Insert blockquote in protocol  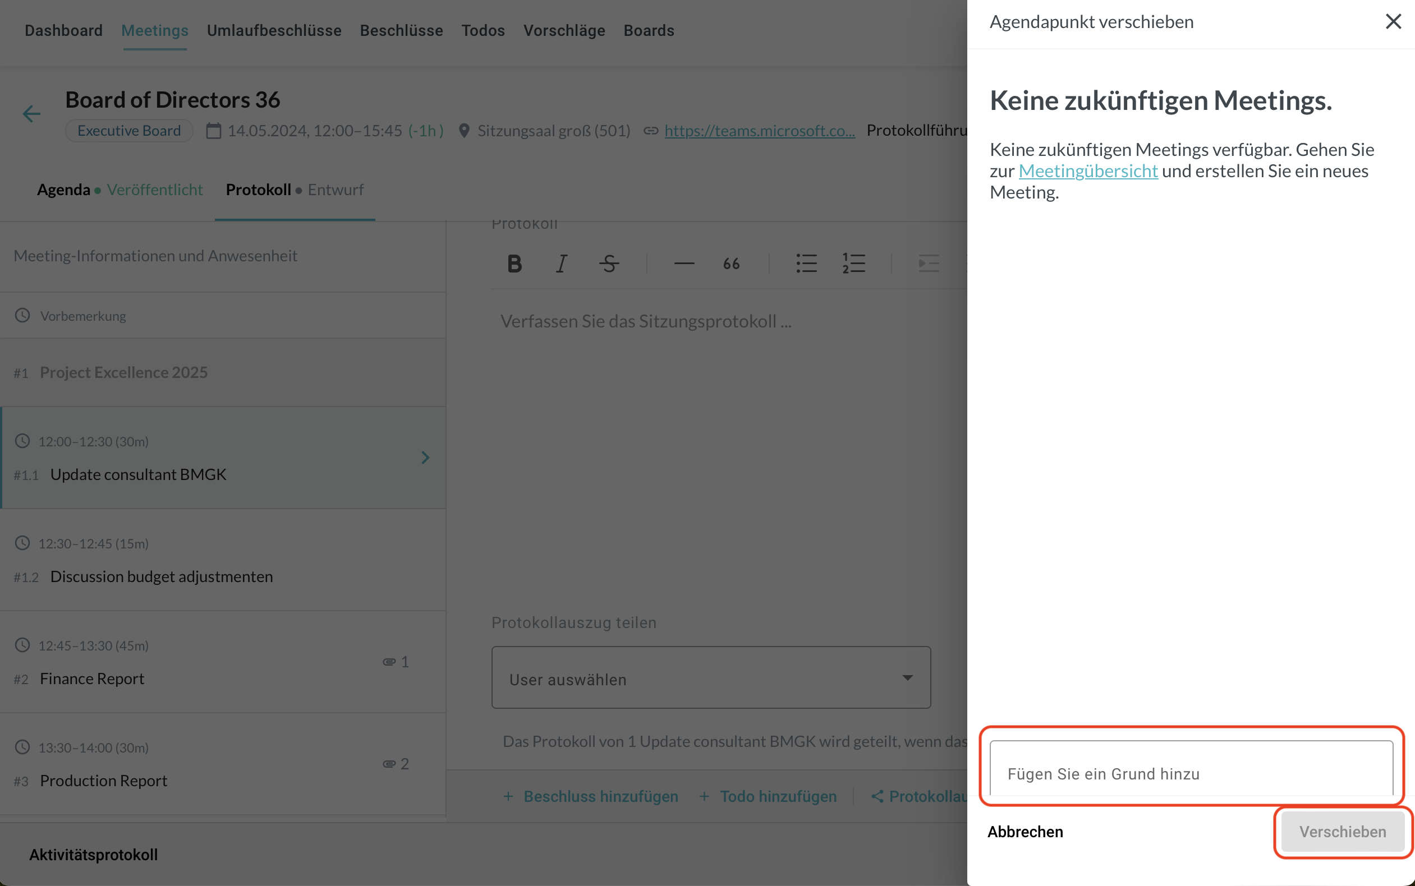731,264
